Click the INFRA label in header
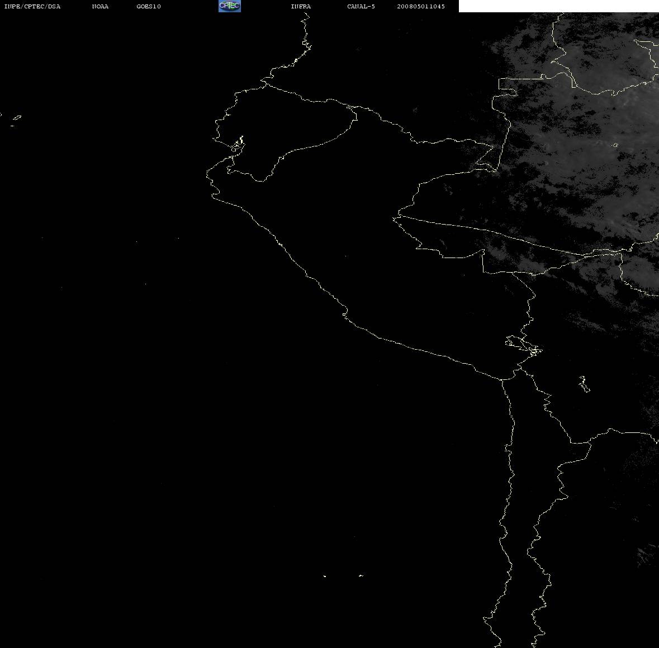Screen dimensions: 659x648 [301, 6]
